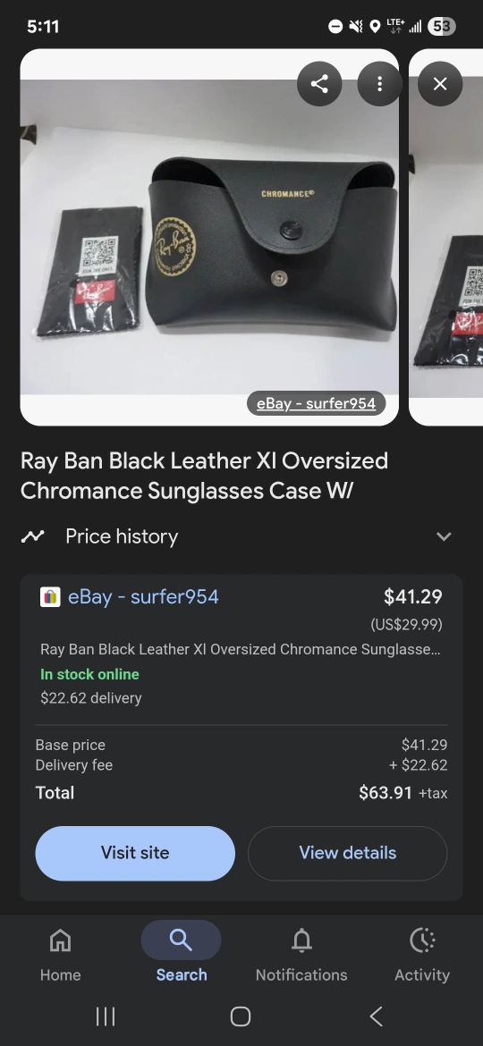Tap the Ray Ban case product photo

[209, 237]
